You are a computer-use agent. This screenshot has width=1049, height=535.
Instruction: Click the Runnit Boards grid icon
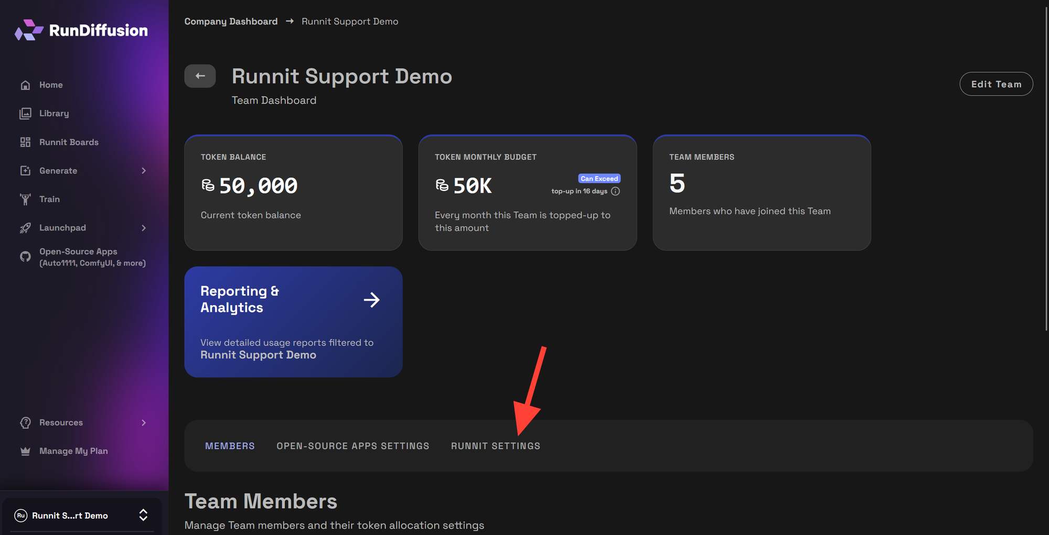pyautogui.click(x=25, y=142)
